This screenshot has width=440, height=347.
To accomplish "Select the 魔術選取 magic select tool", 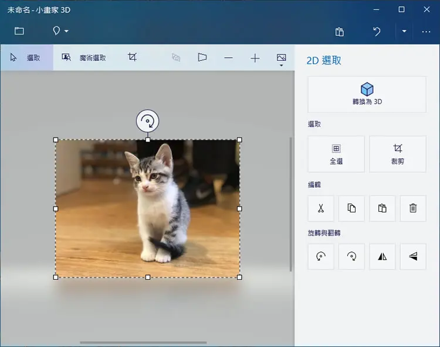I will pos(84,58).
